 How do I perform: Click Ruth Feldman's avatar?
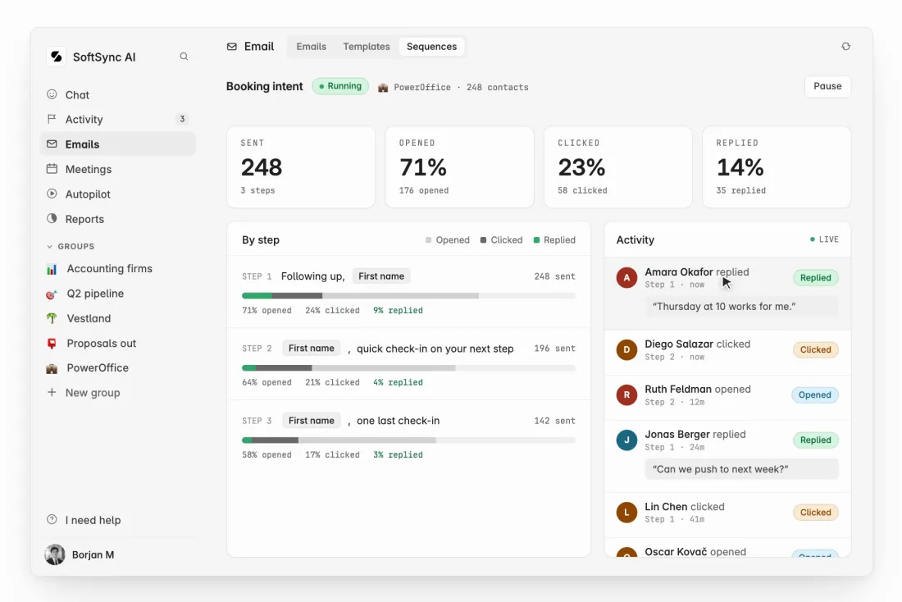[626, 394]
